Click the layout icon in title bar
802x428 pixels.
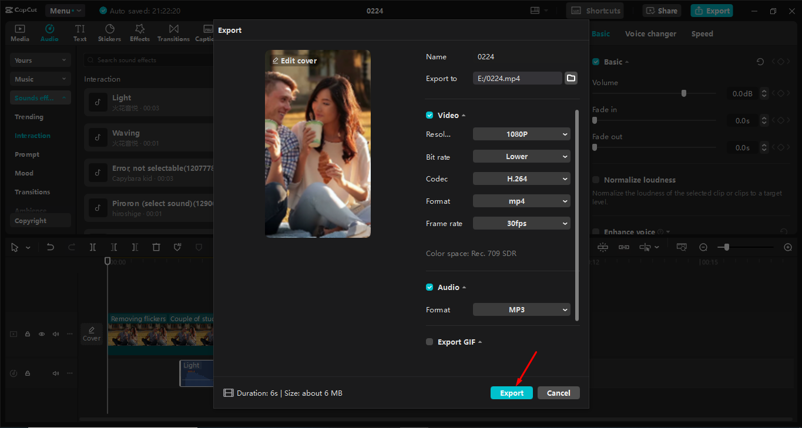[535, 11]
